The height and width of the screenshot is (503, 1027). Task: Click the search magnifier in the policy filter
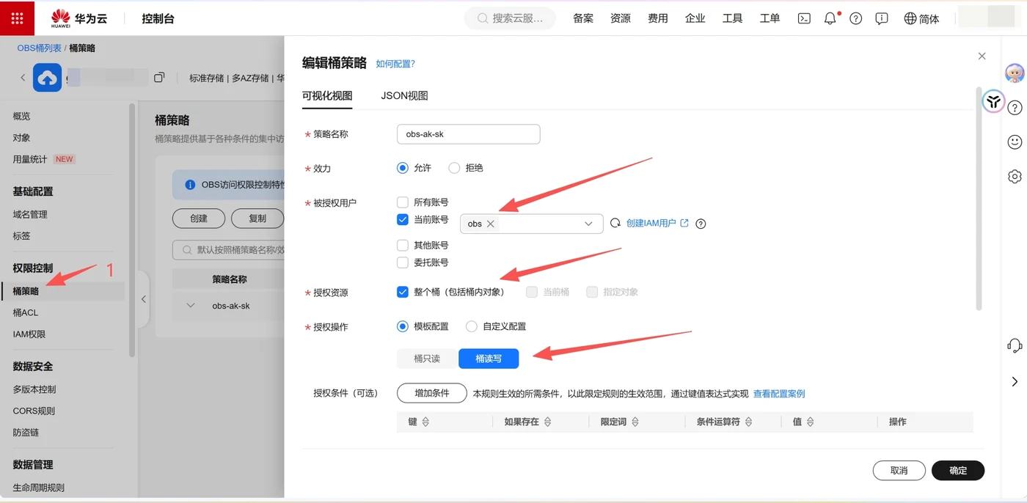point(186,250)
